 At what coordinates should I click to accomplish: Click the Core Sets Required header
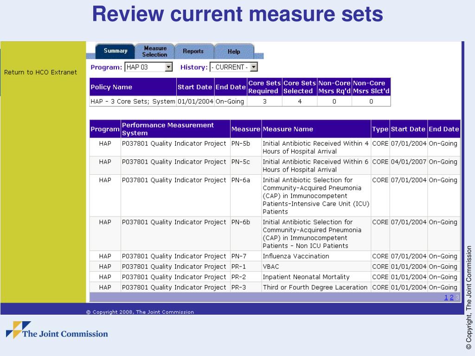(264, 87)
